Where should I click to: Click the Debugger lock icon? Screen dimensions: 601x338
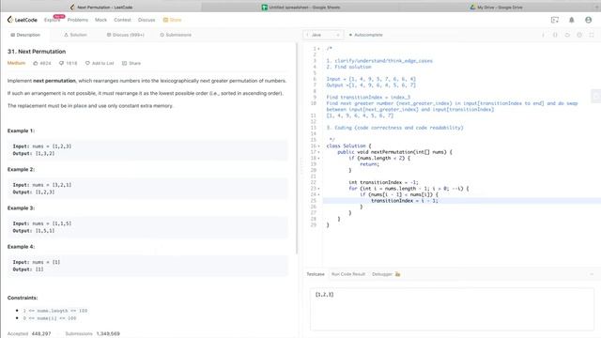point(397,274)
